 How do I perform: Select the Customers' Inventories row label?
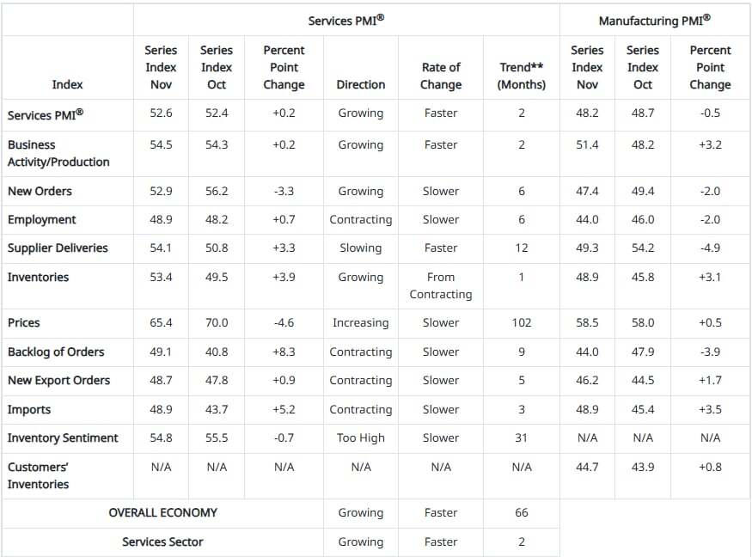[x=39, y=475]
